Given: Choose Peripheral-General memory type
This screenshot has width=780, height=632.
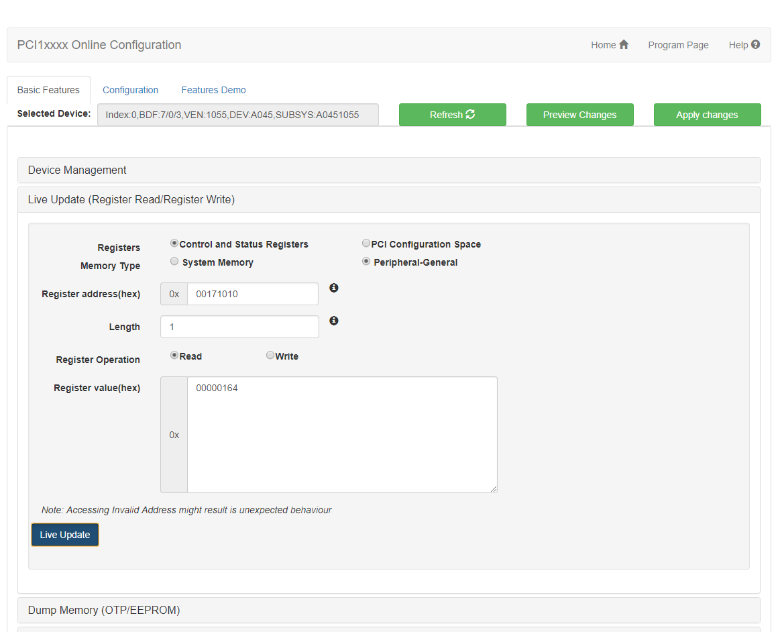Looking at the screenshot, I should pos(366,262).
